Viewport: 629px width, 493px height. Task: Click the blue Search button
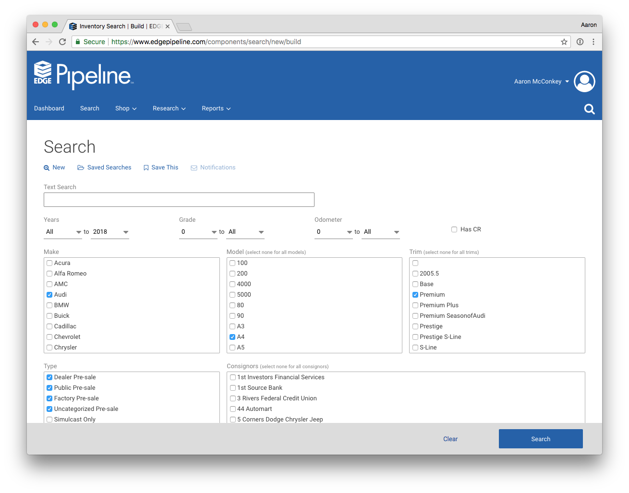click(541, 439)
